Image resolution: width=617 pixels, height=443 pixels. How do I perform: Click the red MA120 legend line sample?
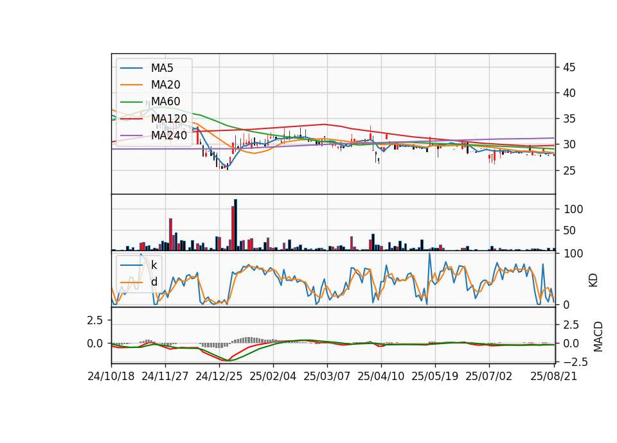(131, 119)
